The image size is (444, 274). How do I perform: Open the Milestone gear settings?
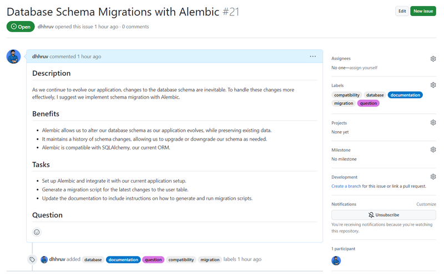pyautogui.click(x=433, y=149)
